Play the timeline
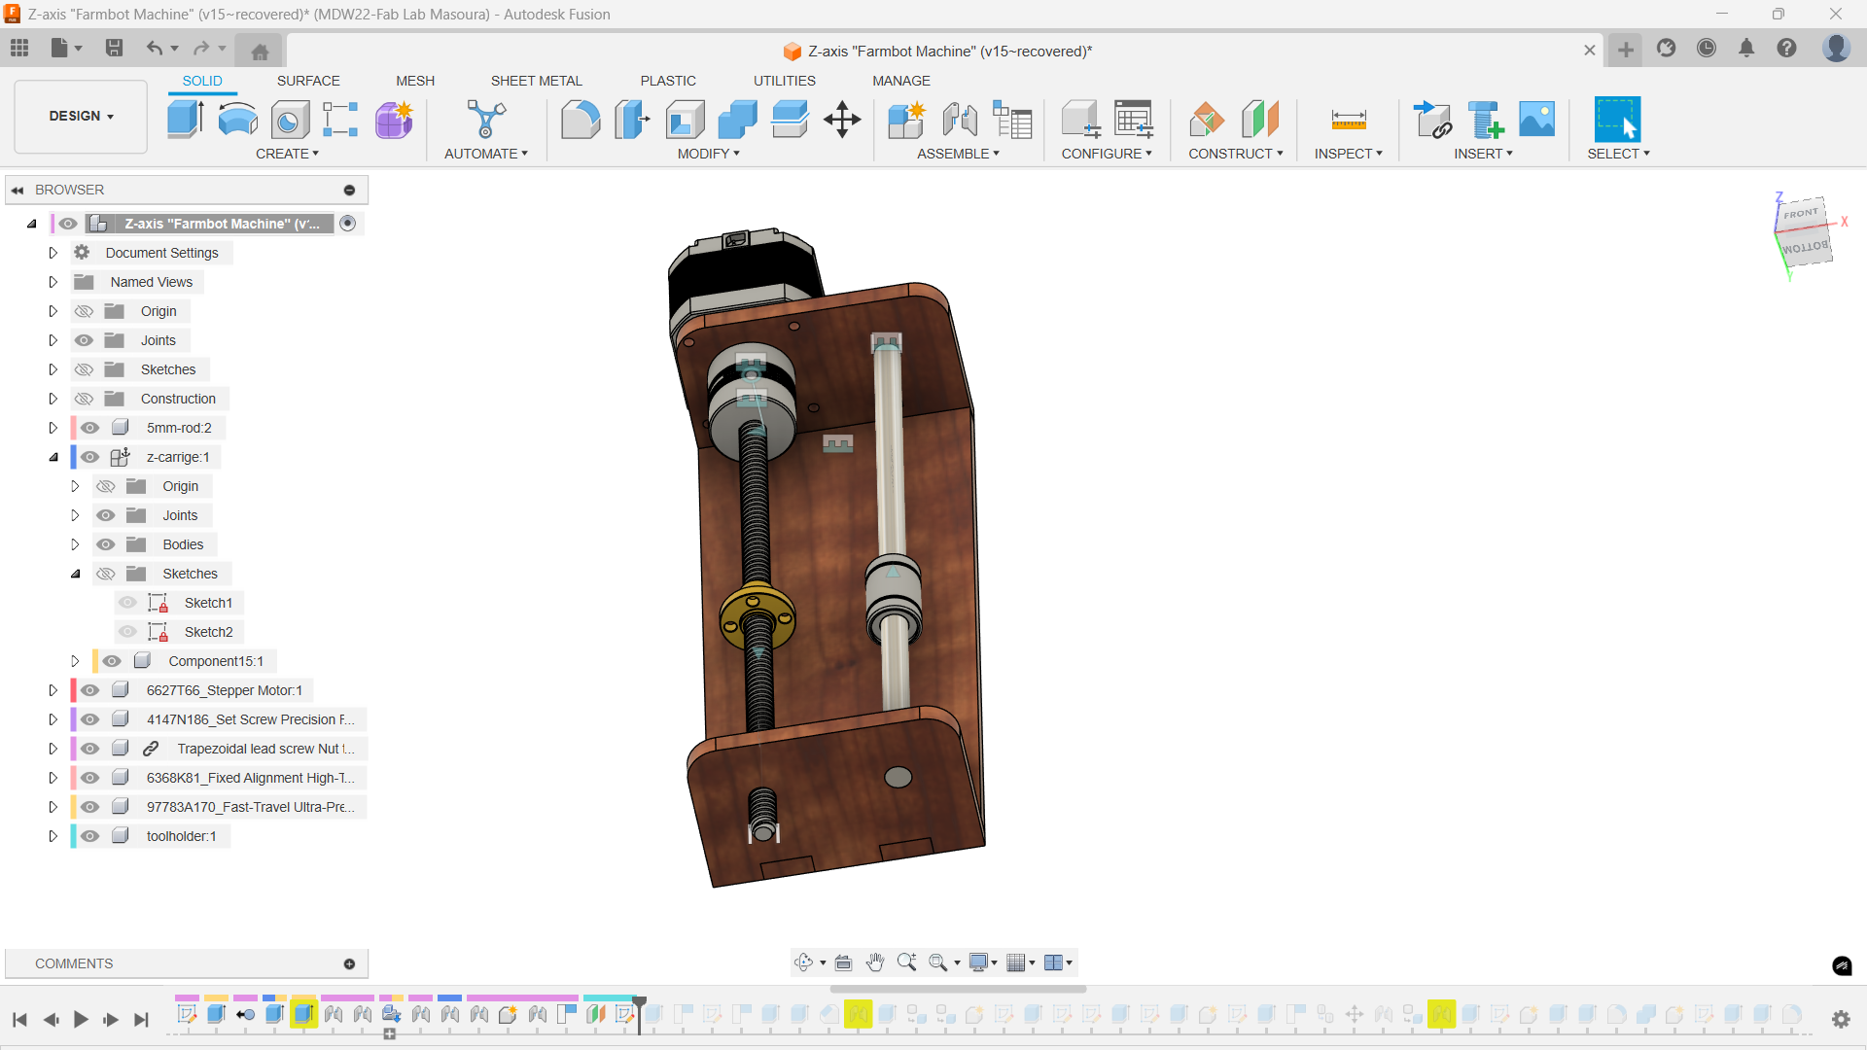Screen dimensions: 1867x1050 [81, 1019]
